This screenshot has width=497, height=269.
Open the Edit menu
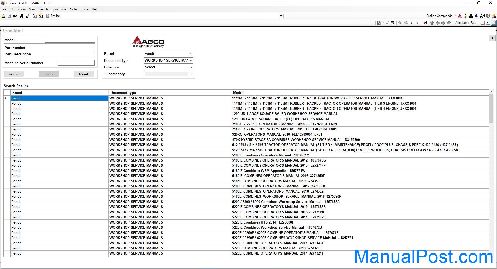(x=12, y=9)
